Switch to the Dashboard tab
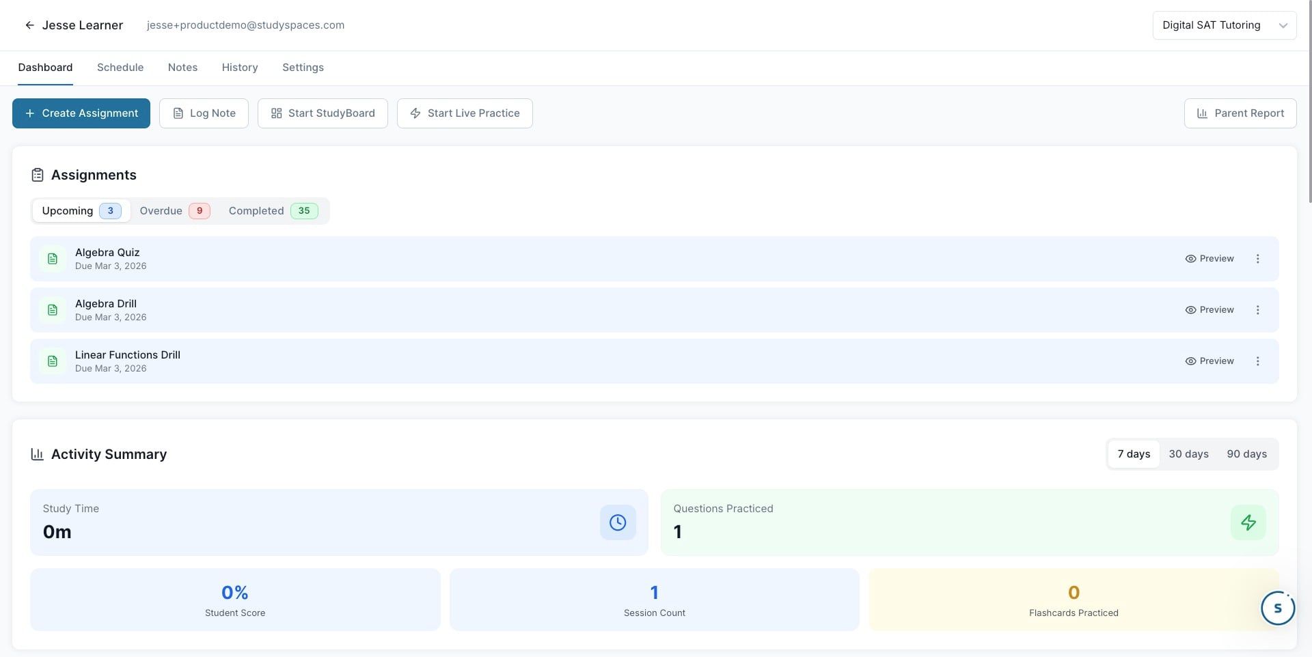This screenshot has width=1312, height=657. pos(45,68)
